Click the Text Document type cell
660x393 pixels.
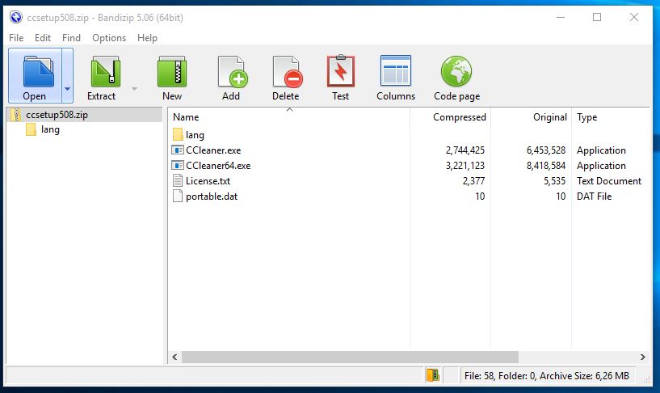click(x=608, y=181)
